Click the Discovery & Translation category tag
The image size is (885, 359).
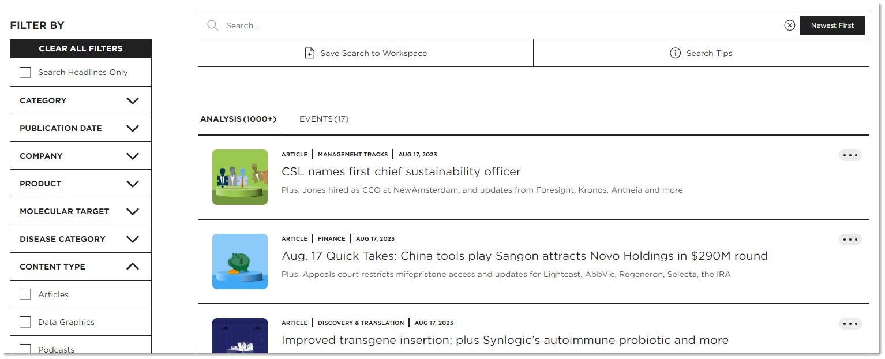click(x=361, y=323)
